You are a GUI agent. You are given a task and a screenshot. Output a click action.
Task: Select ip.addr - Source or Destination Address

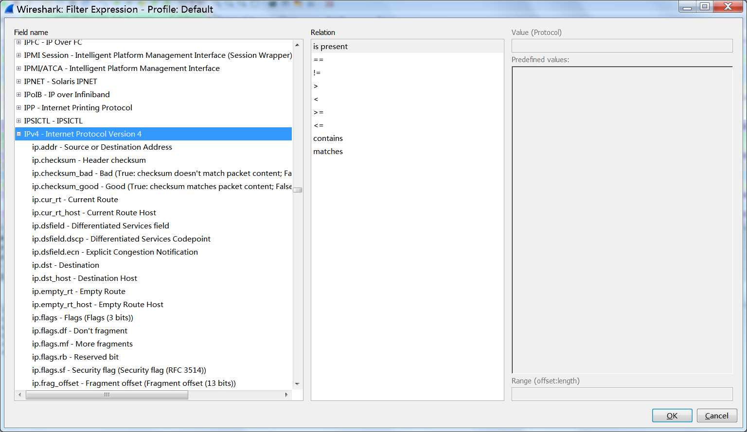click(102, 147)
